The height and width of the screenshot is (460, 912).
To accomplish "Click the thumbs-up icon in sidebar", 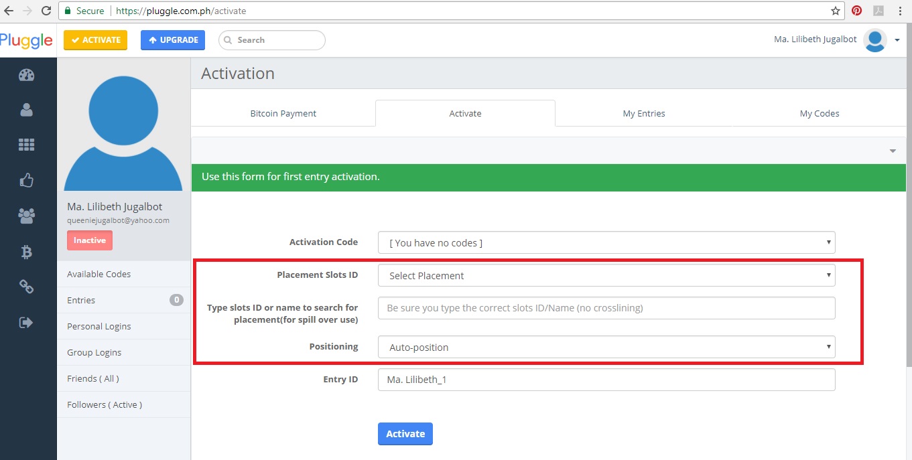I will click(x=27, y=180).
